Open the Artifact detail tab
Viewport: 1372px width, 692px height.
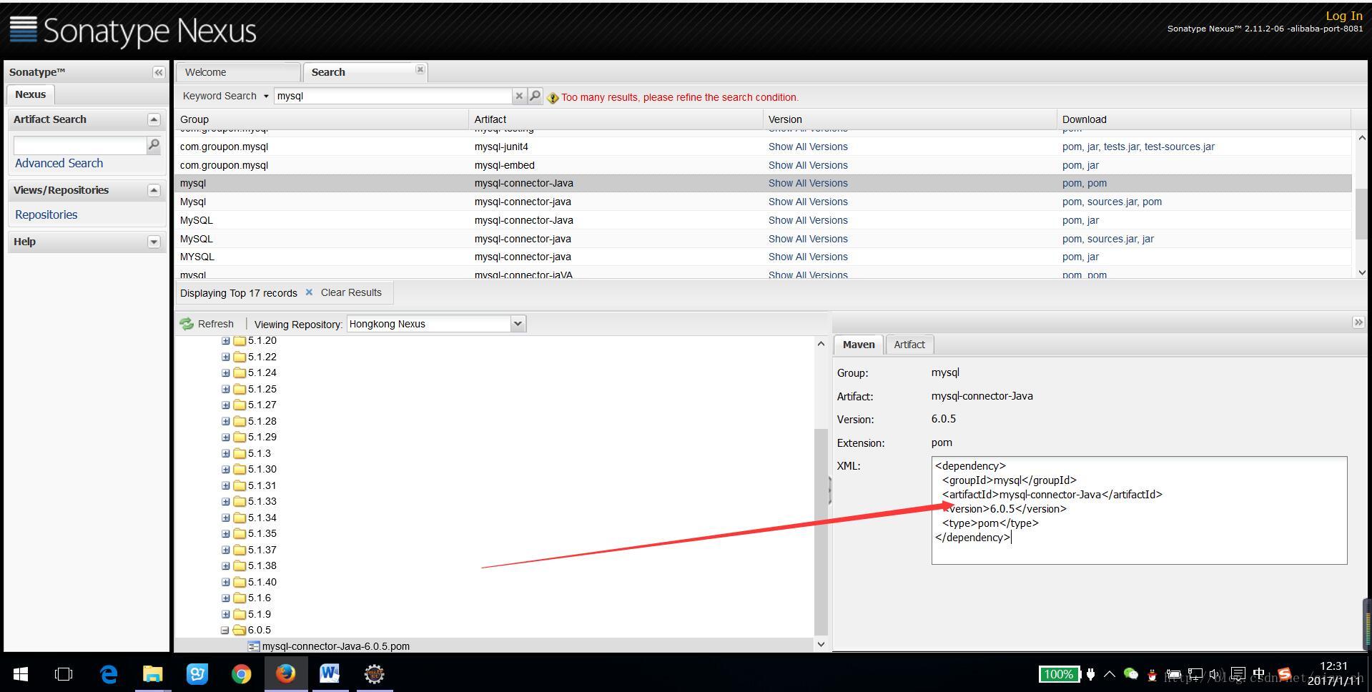pyautogui.click(x=909, y=345)
